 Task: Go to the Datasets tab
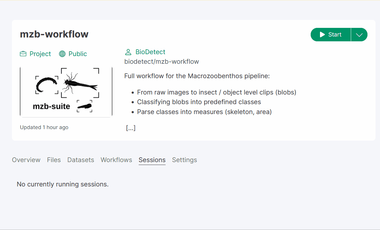pyautogui.click(x=81, y=160)
